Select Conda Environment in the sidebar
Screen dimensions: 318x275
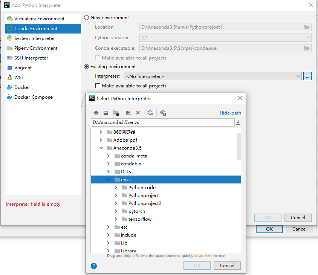43,29
